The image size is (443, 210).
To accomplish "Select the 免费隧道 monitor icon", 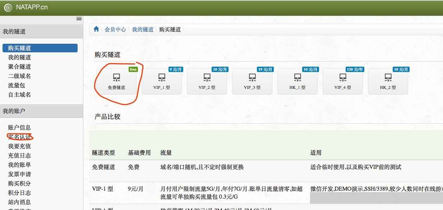I will (x=116, y=77).
